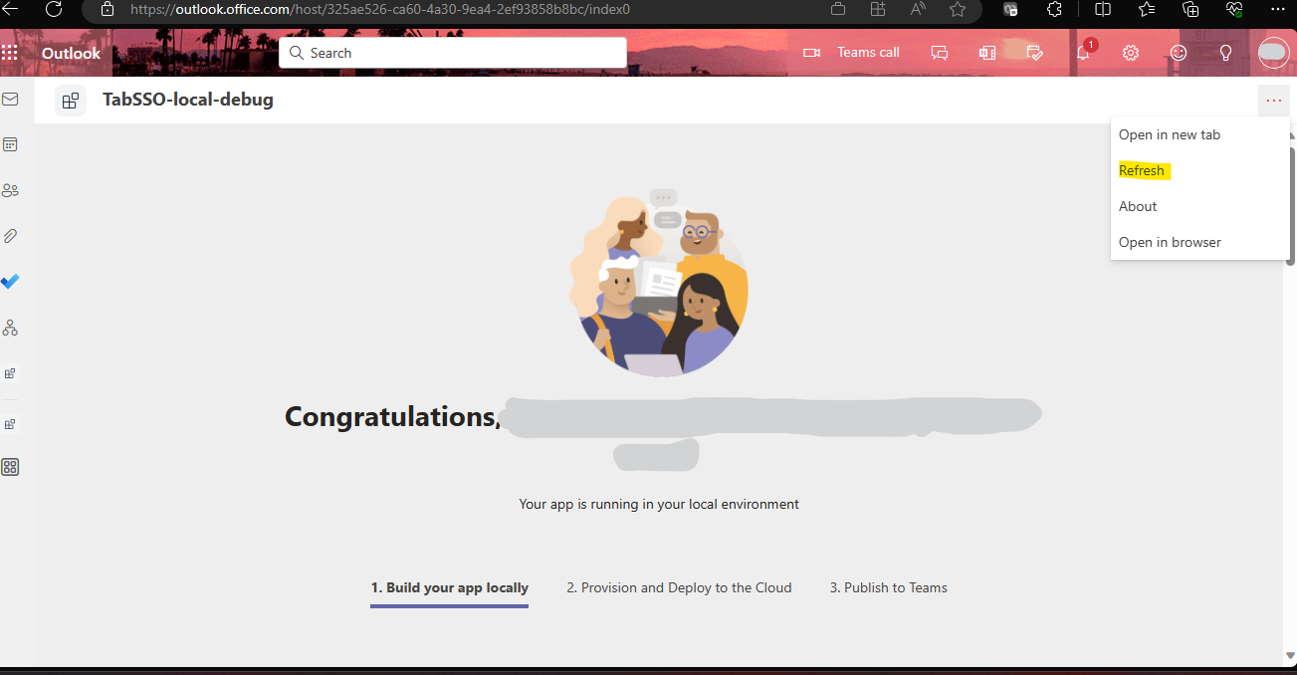Open notifications via the bell icon
This screenshot has width=1297, height=675.
[1082, 52]
